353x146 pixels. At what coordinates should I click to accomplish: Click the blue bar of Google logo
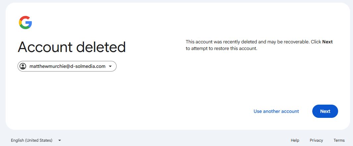click(29, 23)
